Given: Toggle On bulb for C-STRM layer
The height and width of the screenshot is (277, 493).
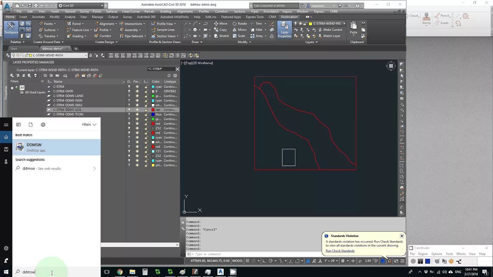Looking at the screenshot, I should pos(129,87).
